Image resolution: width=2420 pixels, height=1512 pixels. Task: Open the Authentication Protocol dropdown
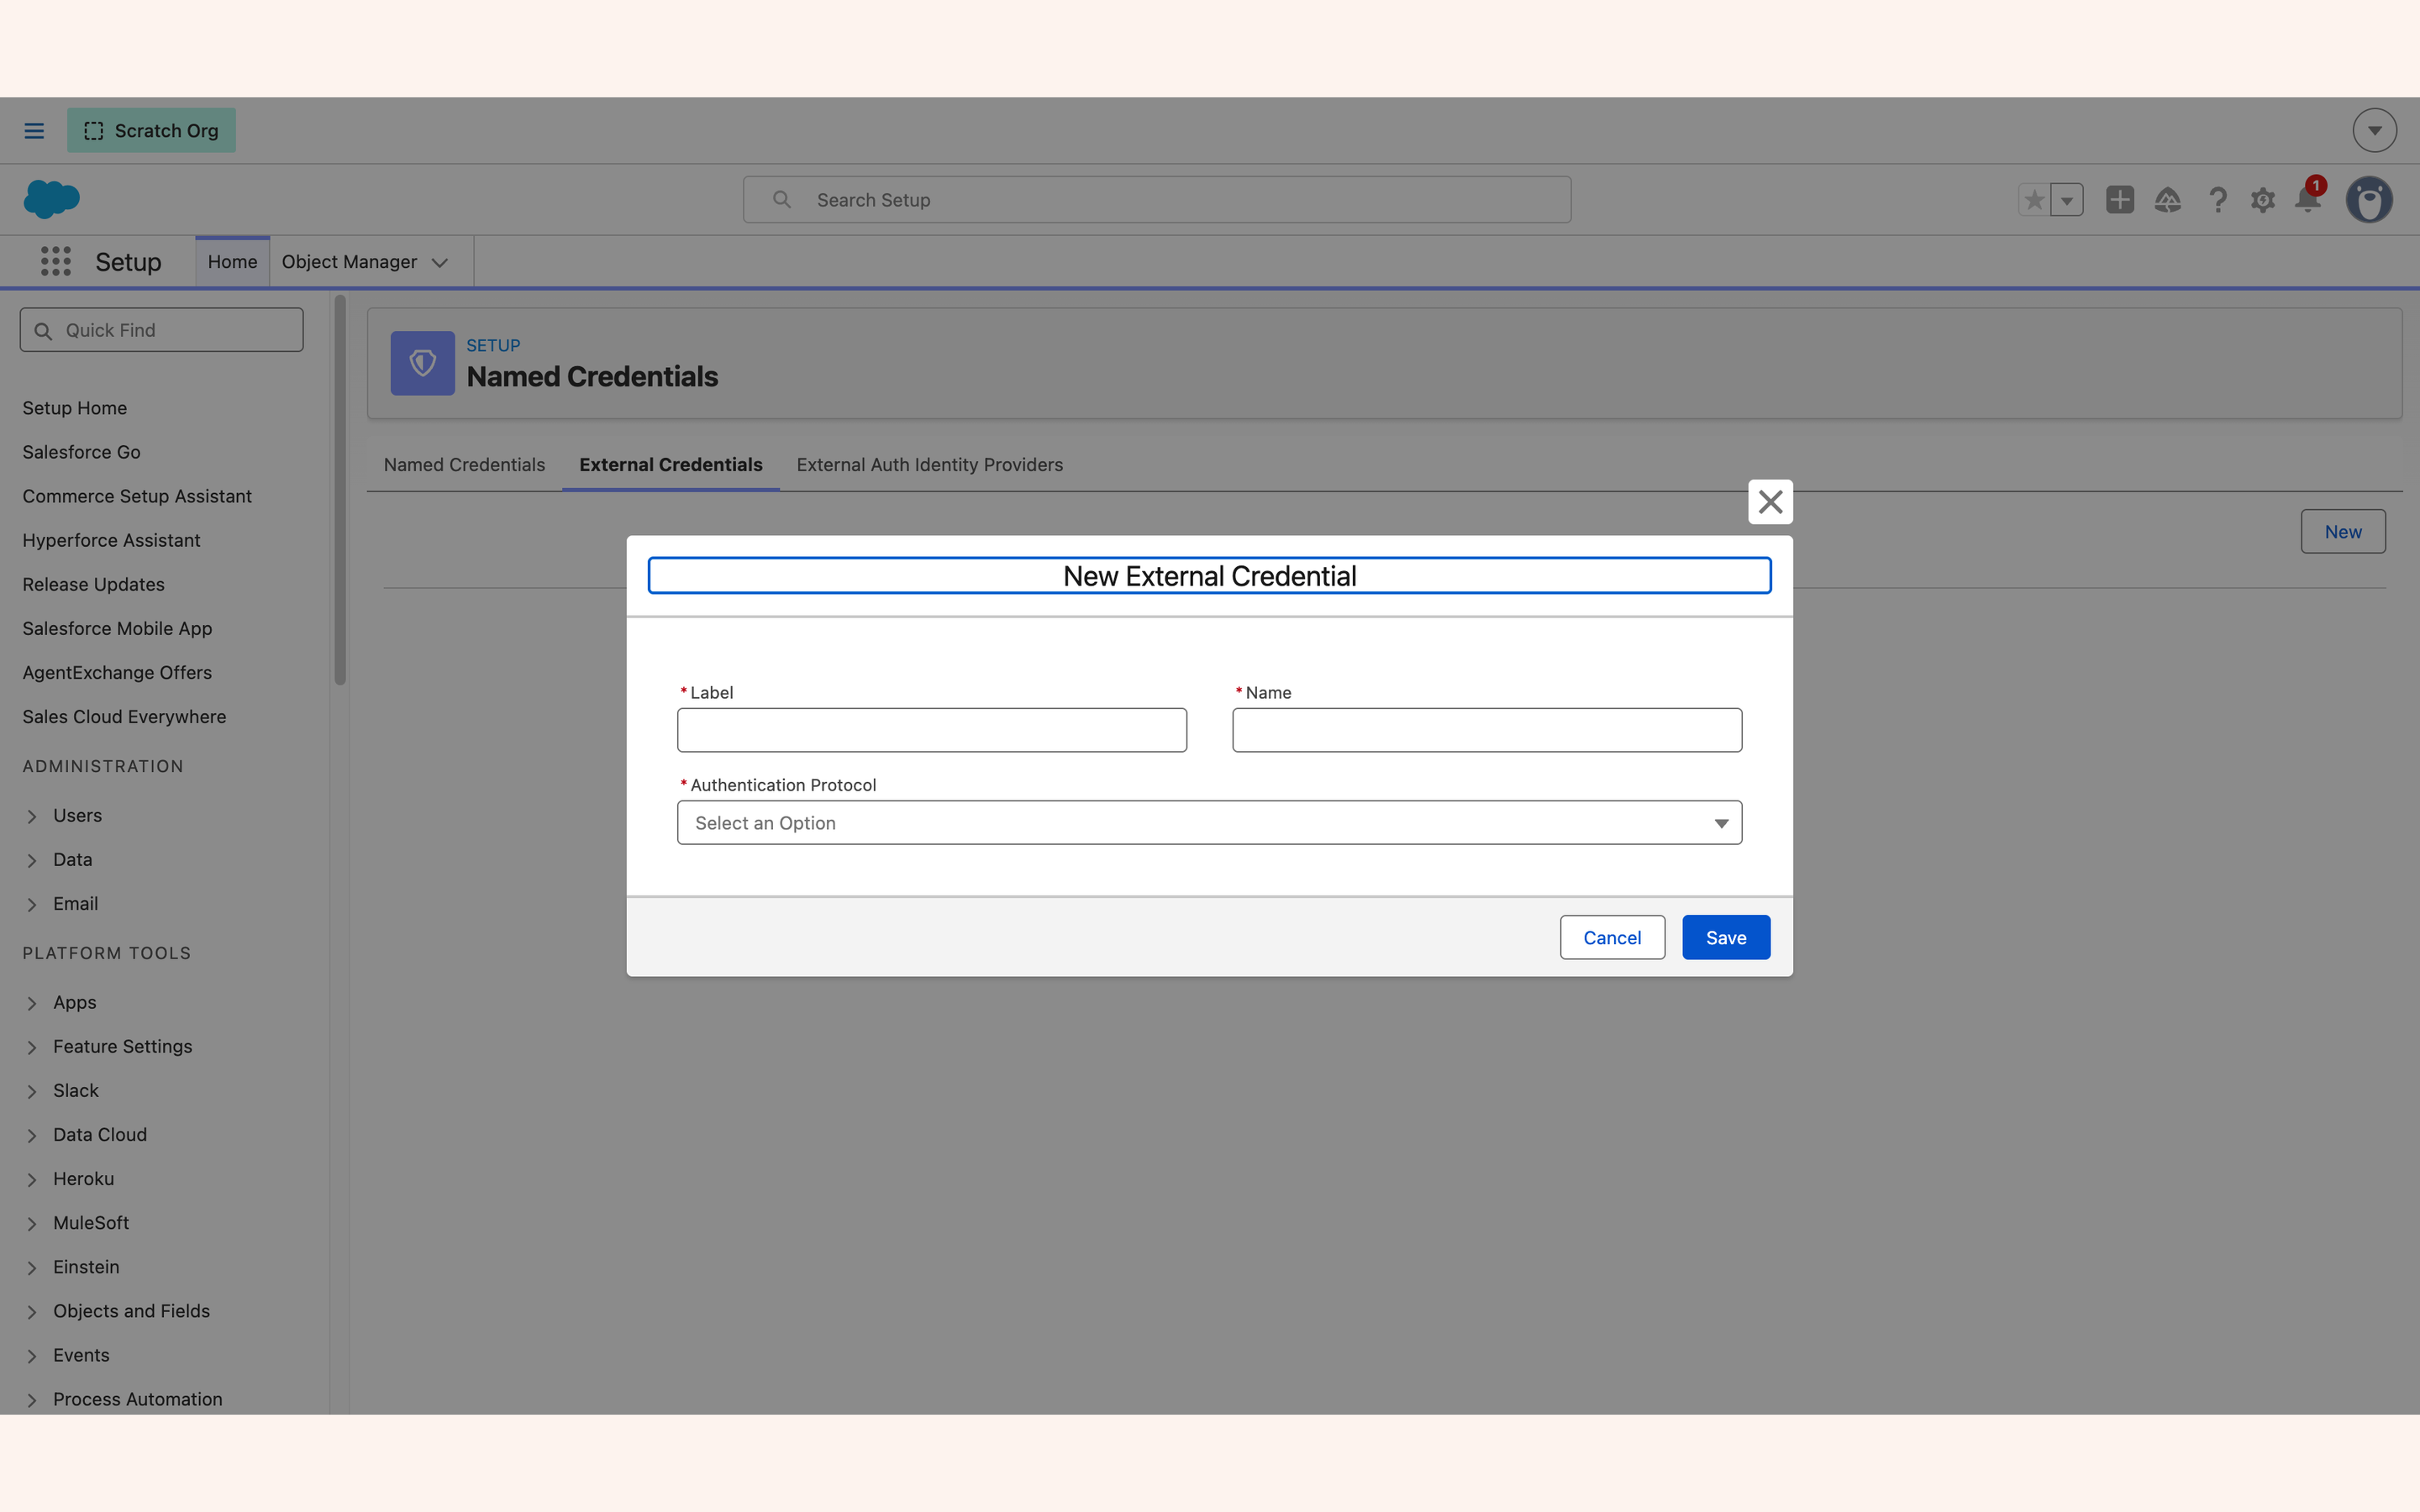pos(1209,823)
